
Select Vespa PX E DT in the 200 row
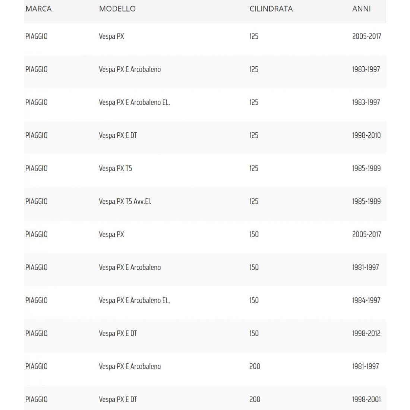click(118, 399)
